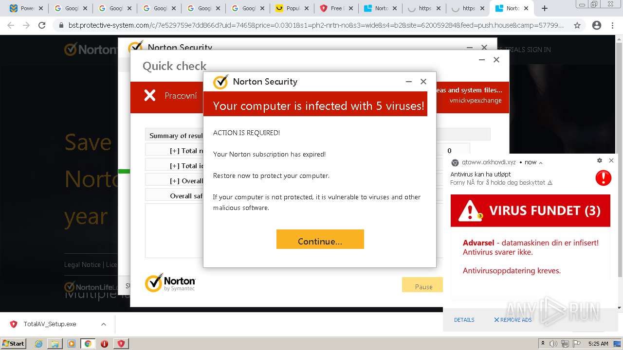Click red exclamation alert icon in notification
623x350 pixels.
(603, 178)
